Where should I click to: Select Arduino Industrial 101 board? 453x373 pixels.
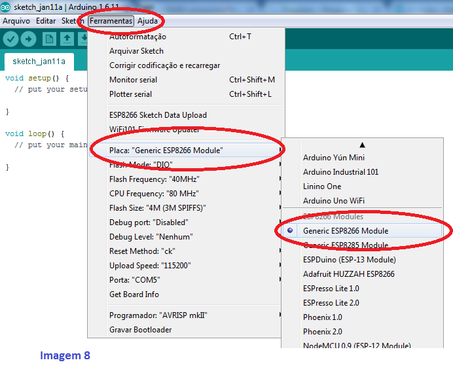(x=362, y=172)
